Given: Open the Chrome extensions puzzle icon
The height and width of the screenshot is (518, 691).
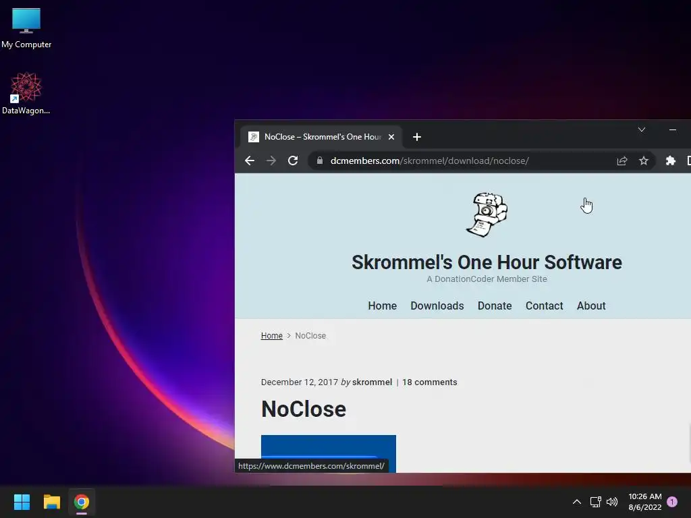Looking at the screenshot, I should click(x=670, y=161).
